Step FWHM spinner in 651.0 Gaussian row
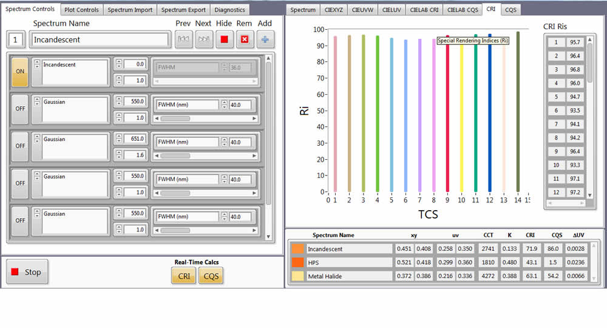The height and width of the screenshot is (328, 607). click(225, 142)
